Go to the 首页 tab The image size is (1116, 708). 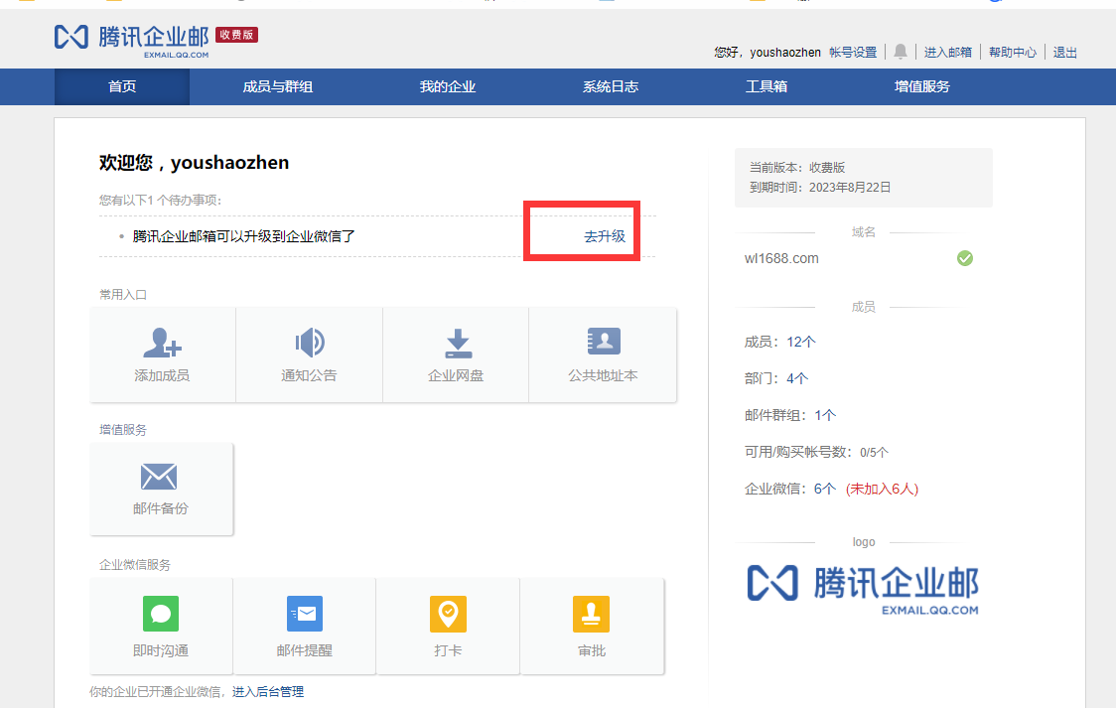[x=122, y=86]
